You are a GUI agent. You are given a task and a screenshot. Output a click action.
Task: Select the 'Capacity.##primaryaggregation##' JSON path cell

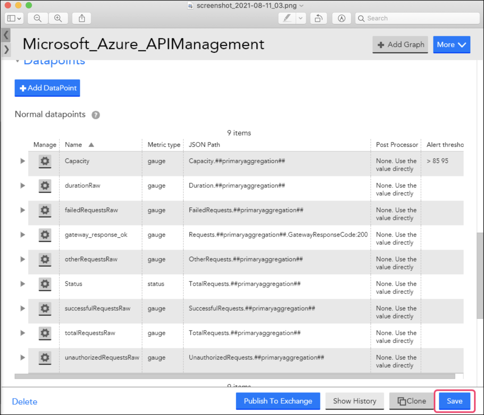coord(237,161)
